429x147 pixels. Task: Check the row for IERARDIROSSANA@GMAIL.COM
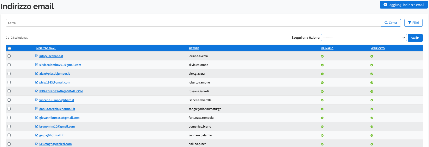(x=9, y=91)
